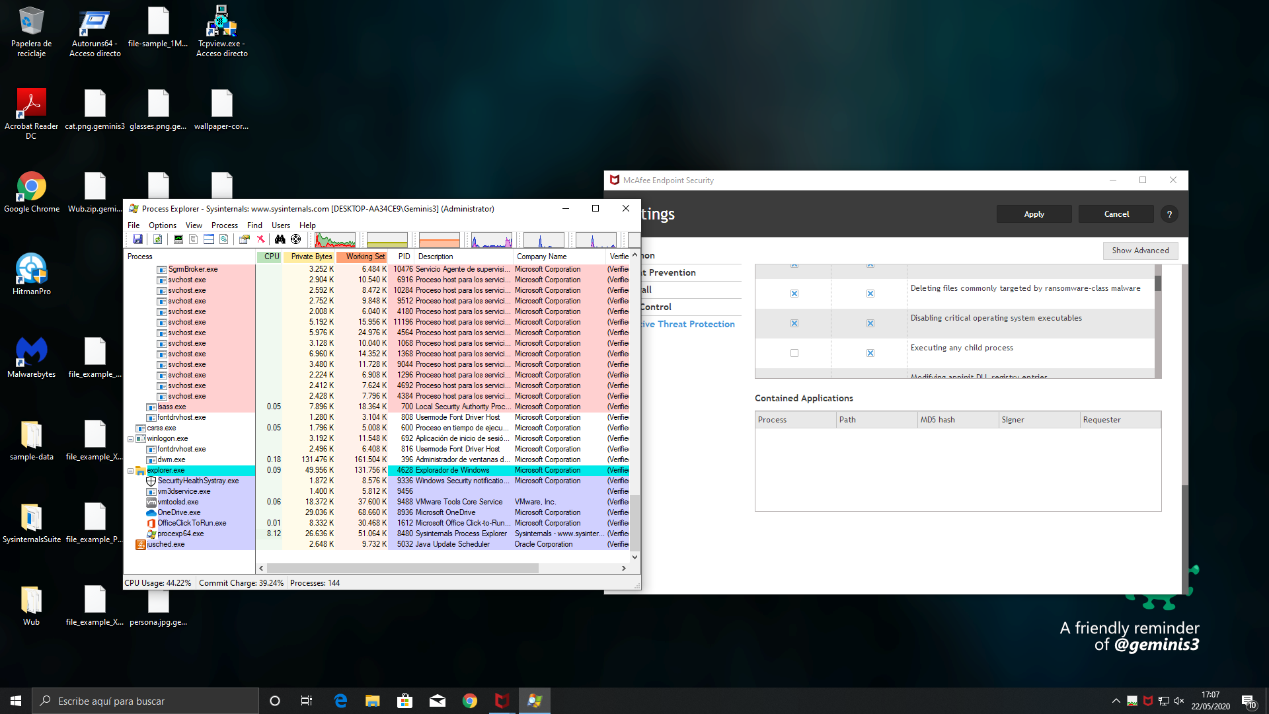Uncheck first checkbox for Disabling critical operating system executables
Image resolution: width=1269 pixels, height=714 pixels.
point(794,323)
